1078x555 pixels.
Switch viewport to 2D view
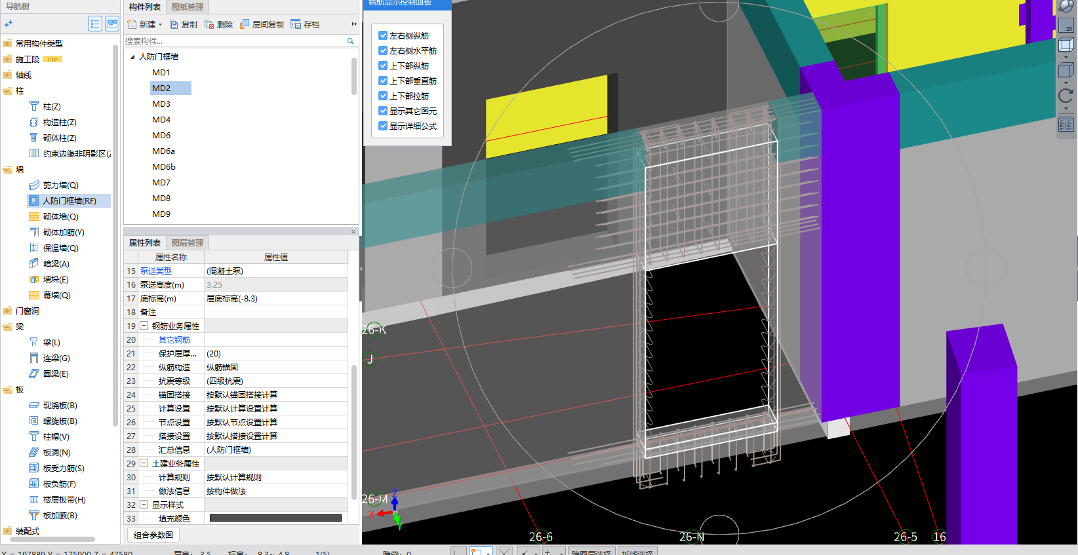1066,26
